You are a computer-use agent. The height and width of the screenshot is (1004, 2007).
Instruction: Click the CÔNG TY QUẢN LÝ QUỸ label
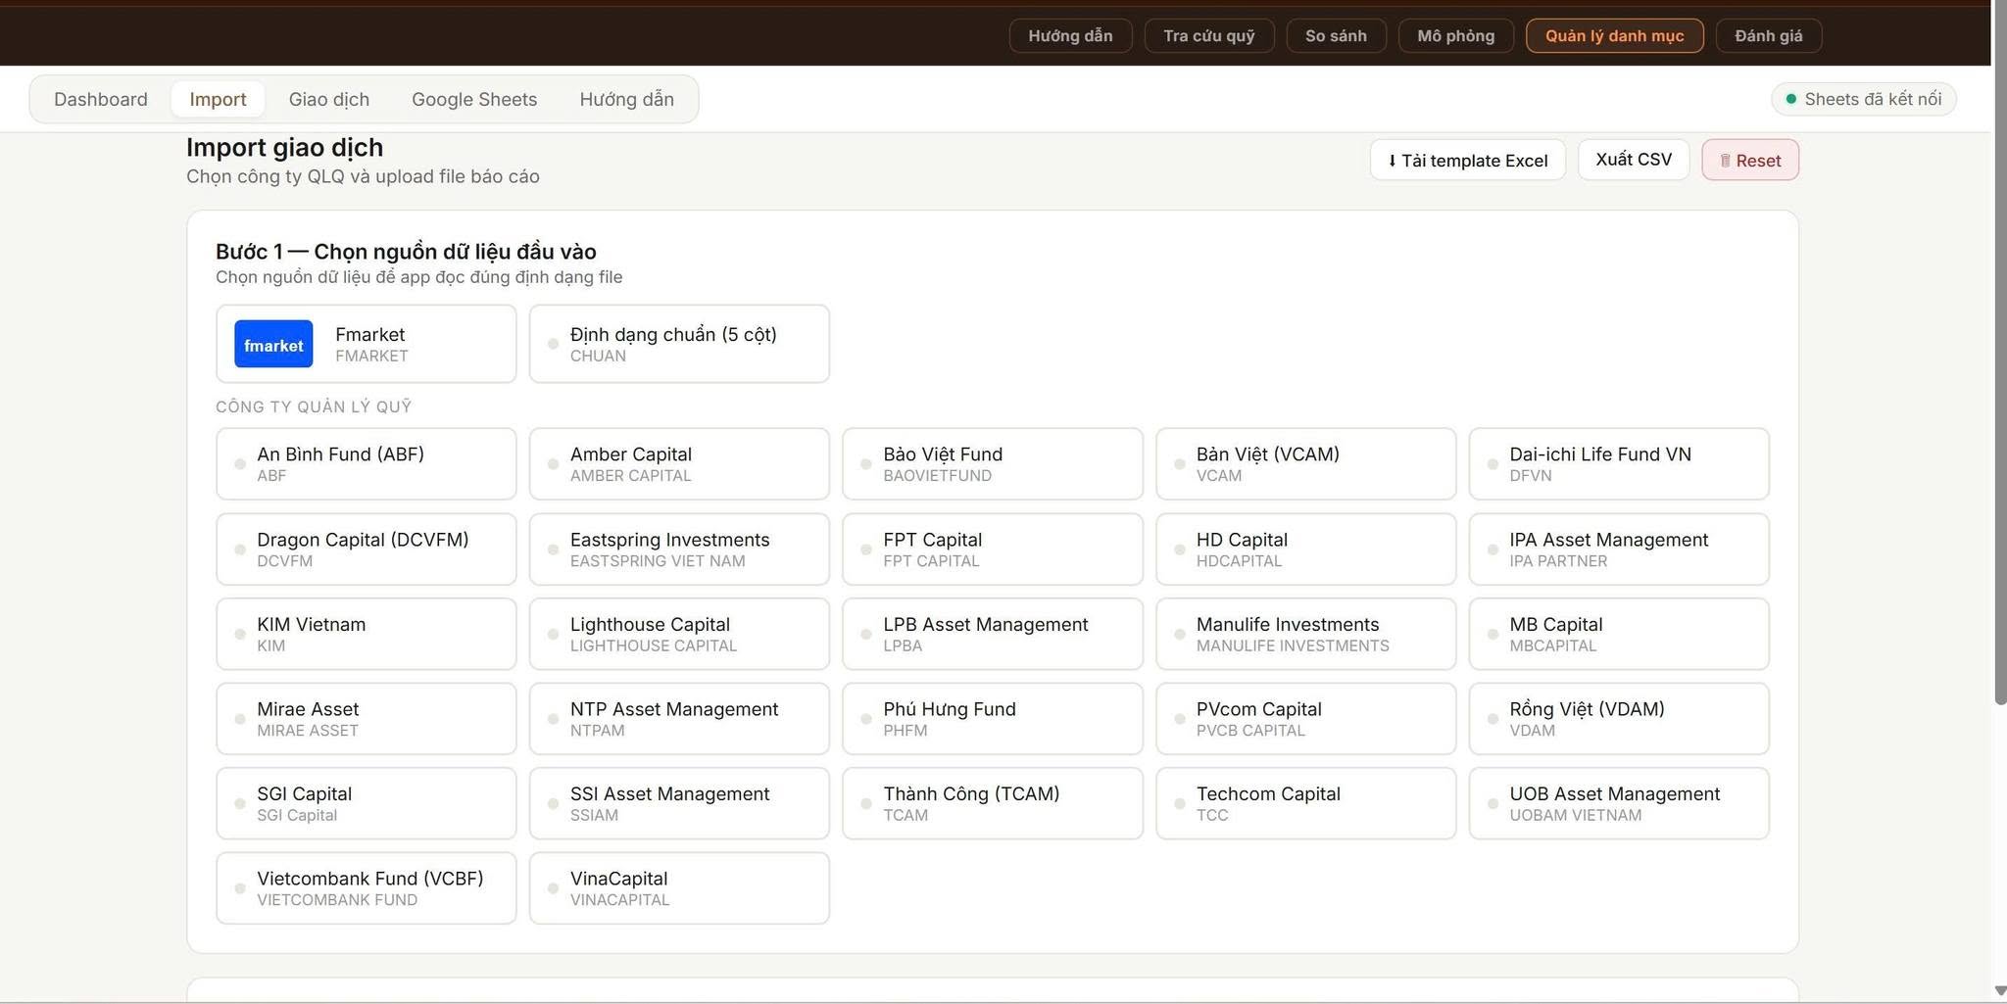coord(314,406)
